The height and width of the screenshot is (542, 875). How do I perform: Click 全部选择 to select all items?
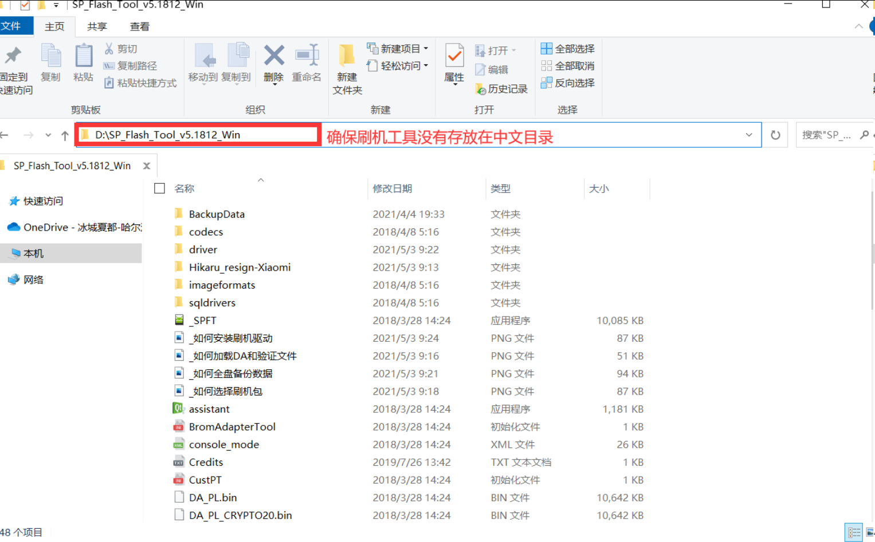pos(567,48)
